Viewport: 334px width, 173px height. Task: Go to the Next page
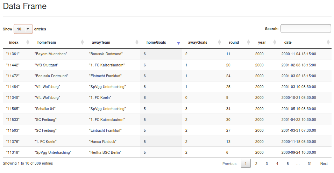[324, 164]
